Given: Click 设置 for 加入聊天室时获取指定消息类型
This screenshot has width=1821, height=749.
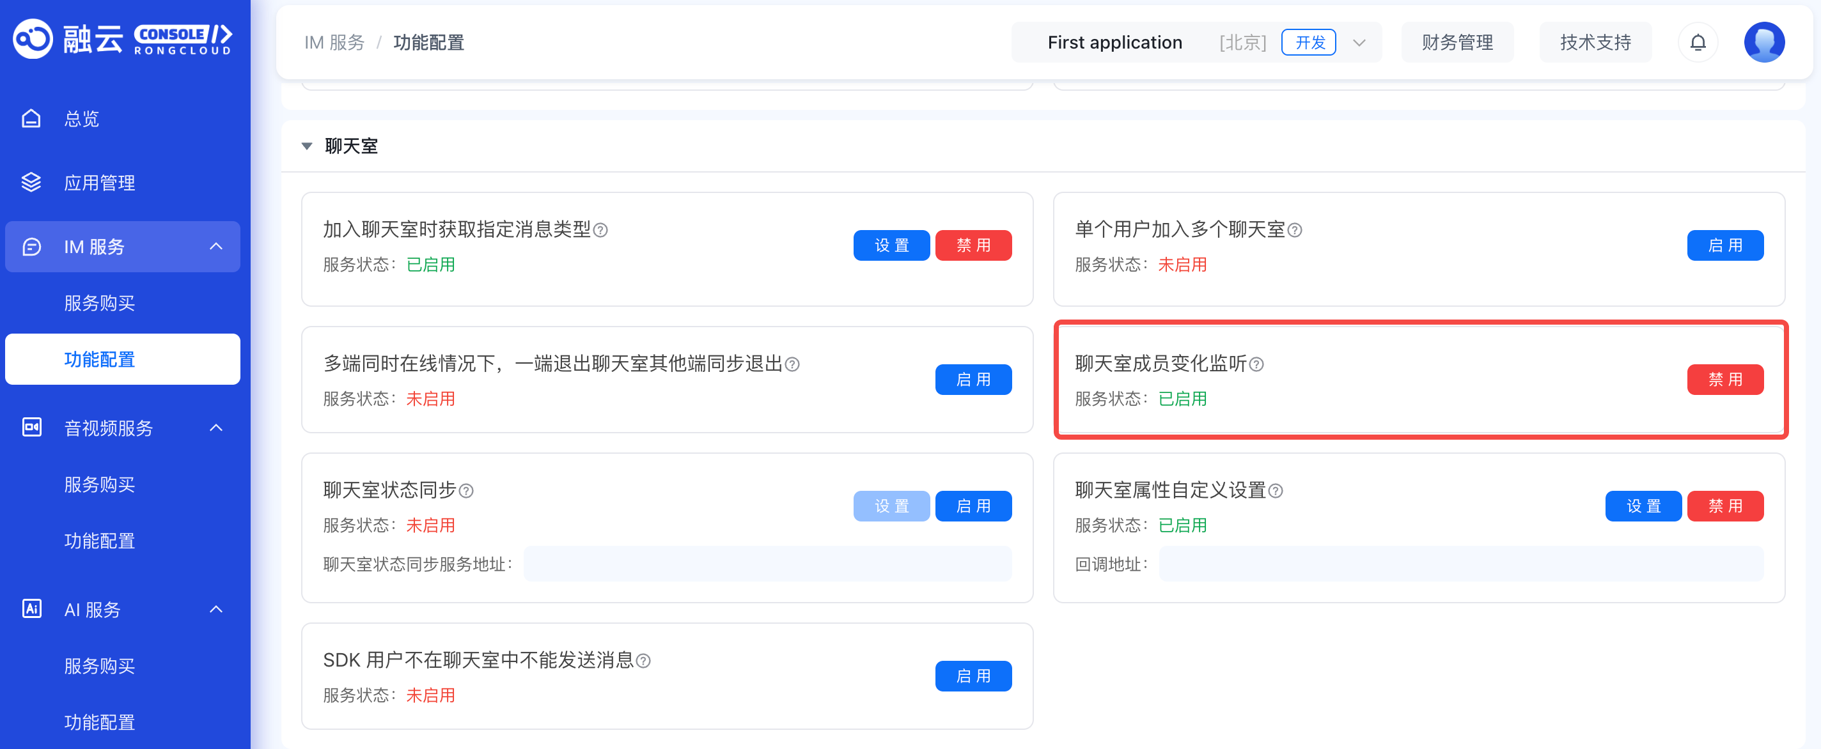Looking at the screenshot, I should point(891,245).
